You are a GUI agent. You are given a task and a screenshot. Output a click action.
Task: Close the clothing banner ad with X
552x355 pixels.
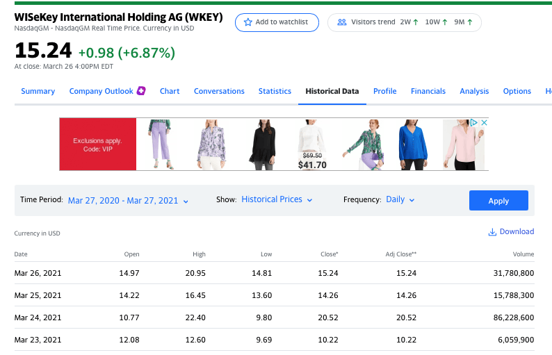484,122
